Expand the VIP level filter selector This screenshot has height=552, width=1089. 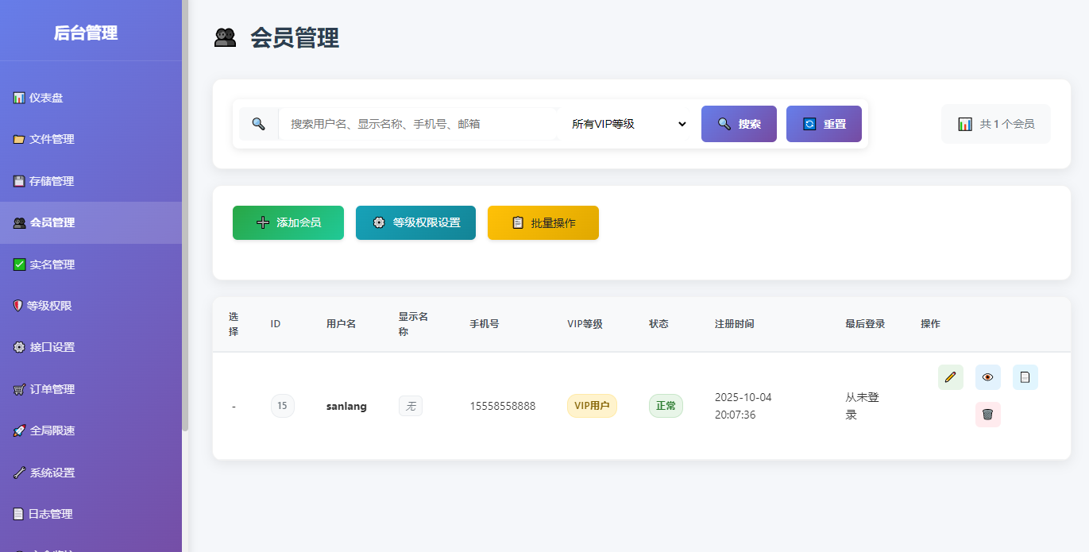(628, 124)
